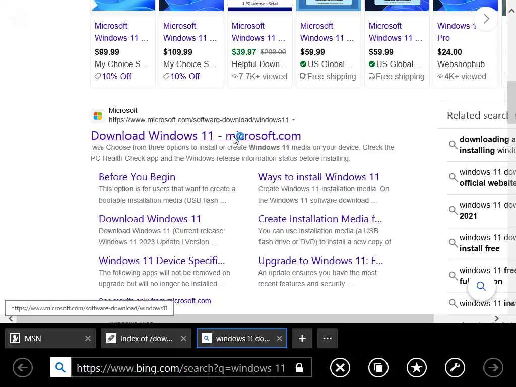Click the 'Microsoft' site name above the URL
The height and width of the screenshot is (387, 516).
(x=123, y=110)
